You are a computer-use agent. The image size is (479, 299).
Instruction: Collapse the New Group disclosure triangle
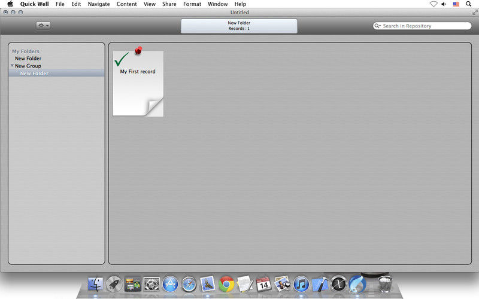tap(12, 65)
